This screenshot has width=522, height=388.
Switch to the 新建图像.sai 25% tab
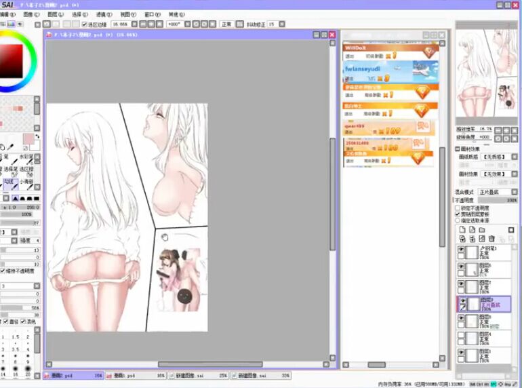pyautogui.click(x=199, y=375)
